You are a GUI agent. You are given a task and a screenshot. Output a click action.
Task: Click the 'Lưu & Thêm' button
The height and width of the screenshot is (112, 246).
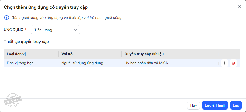pyautogui.click(x=215, y=105)
